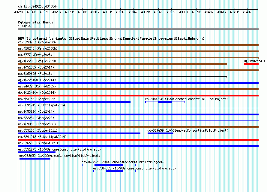Open the nsv976508 (Sudmant2013) label
267x192 pixels.
tap(39, 143)
